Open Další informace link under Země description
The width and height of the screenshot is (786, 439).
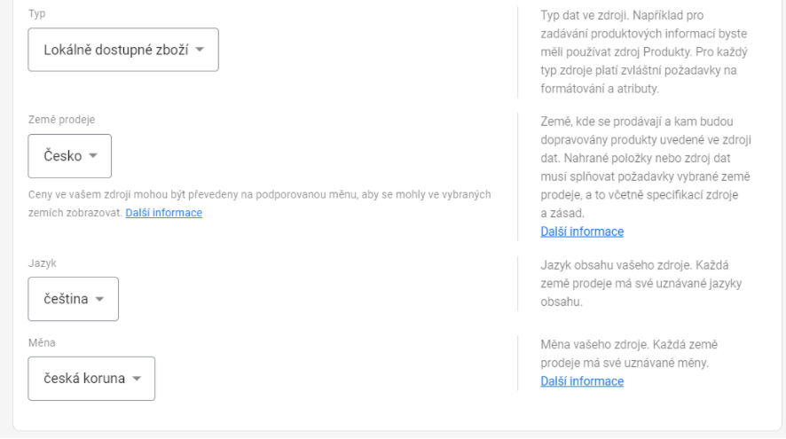pyautogui.click(x=582, y=231)
